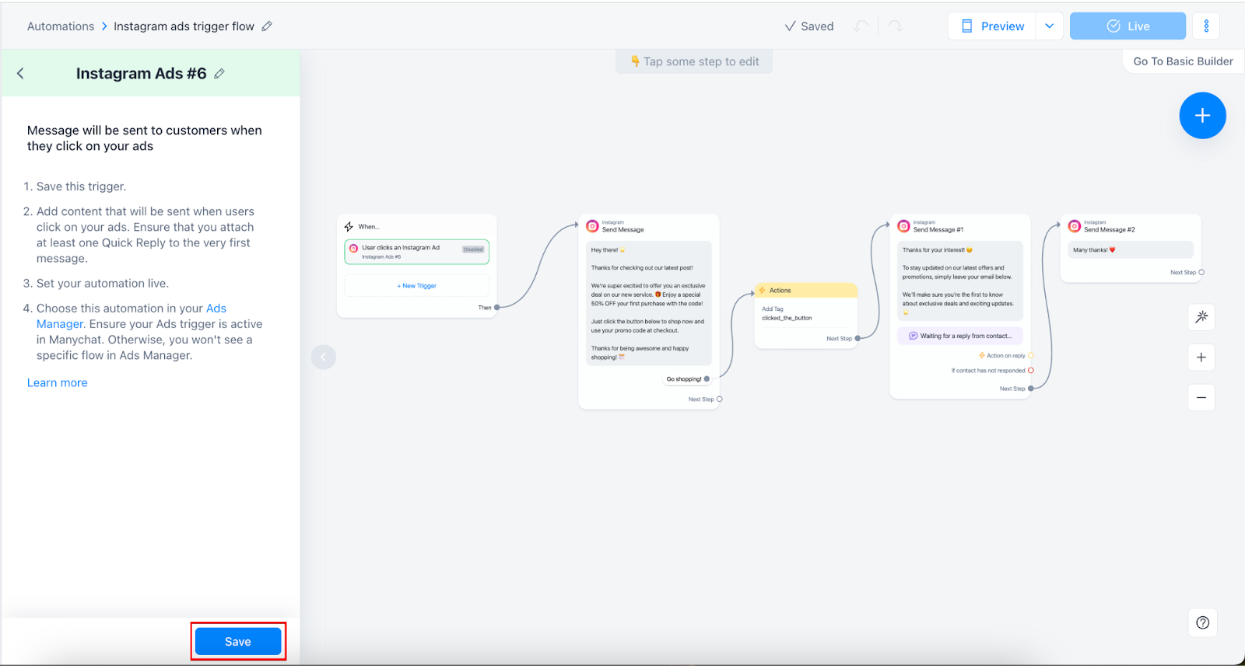Set the automation Live
The height and width of the screenshot is (666, 1245).
[1128, 26]
